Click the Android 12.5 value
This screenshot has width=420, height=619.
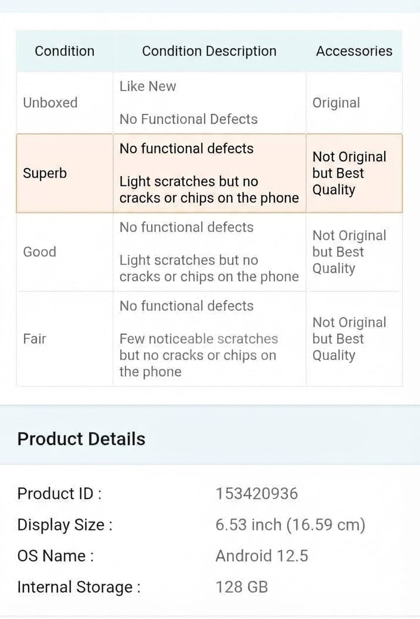[262, 556]
